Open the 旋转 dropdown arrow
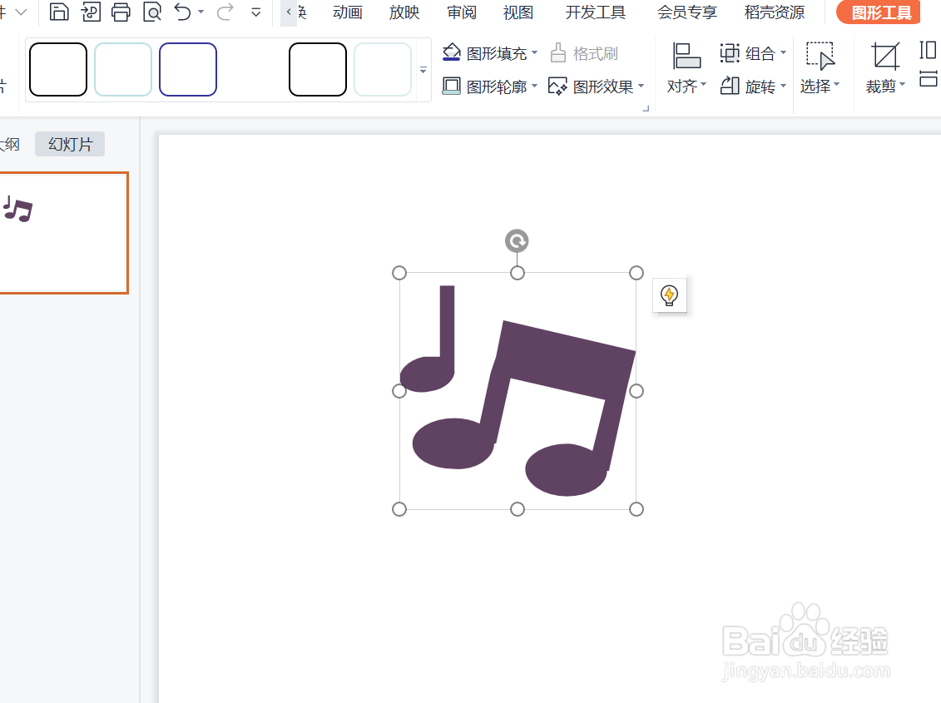941x703 pixels. 783,86
